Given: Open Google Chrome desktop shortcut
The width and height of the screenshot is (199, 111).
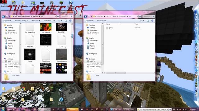Looking at the screenshot, I should [x=23, y=89].
